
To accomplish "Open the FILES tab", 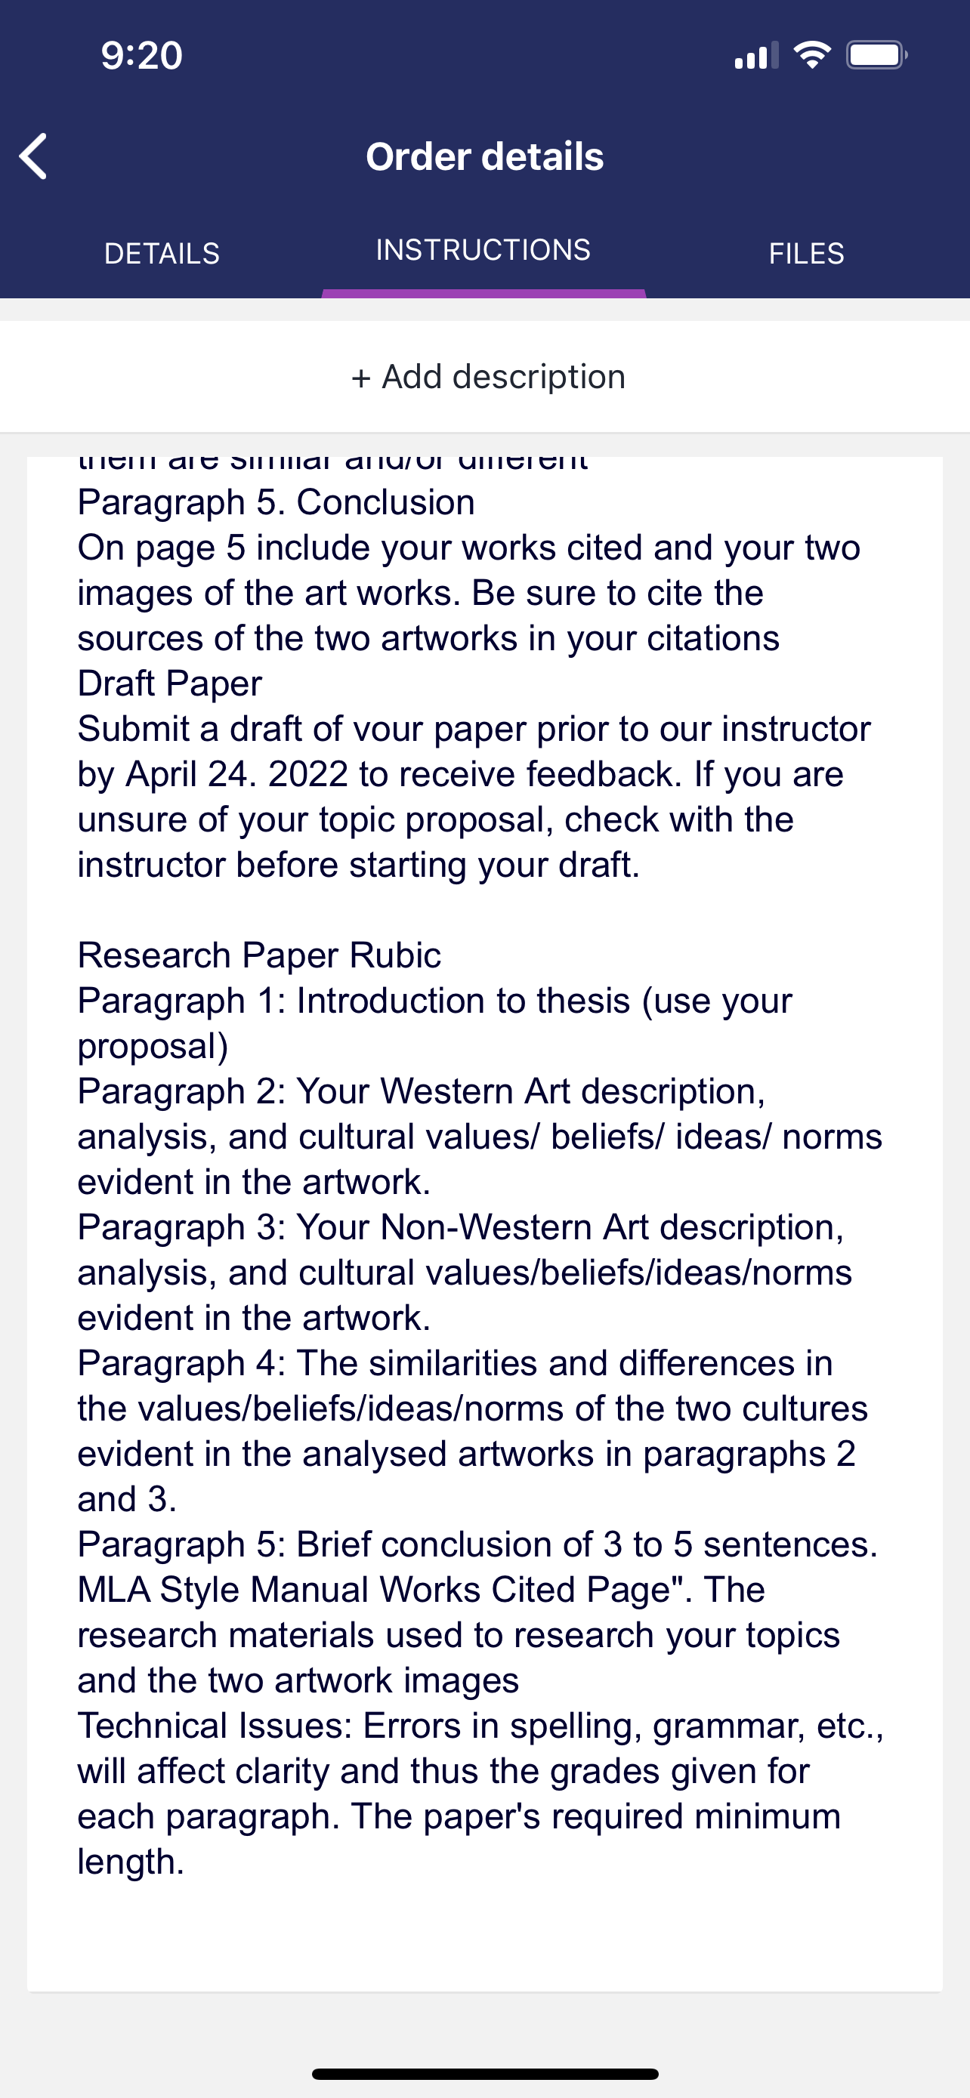I will tap(806, 253).
